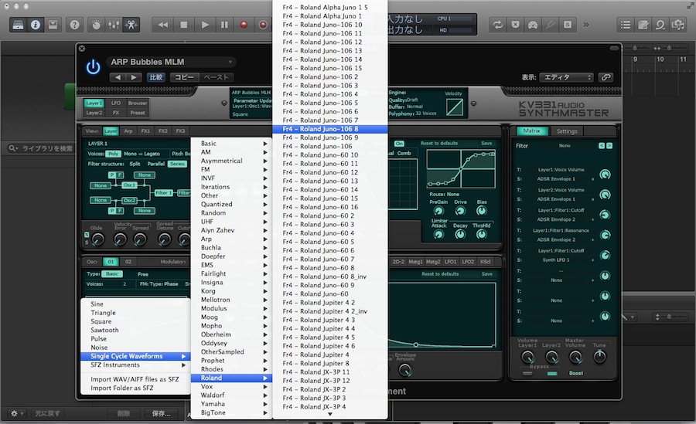Open the Media Browser icon
Viewport: 696px width, 424px height.
677,25
